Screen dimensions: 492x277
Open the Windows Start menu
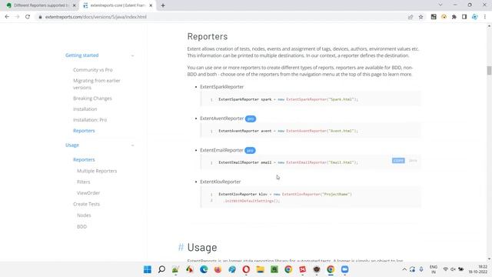point(148,269)
